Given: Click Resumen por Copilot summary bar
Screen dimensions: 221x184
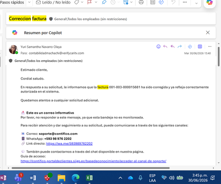Looking at the screenshot, I should tap(111, 33).
